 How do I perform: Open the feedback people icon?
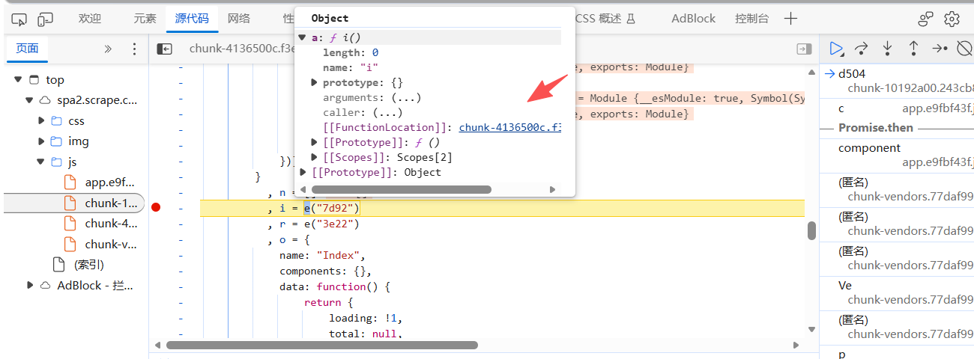pos(926,19)
